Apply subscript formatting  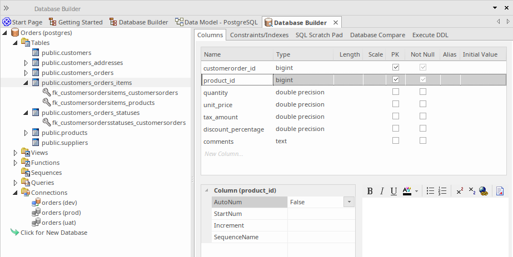tap(472, 191)
